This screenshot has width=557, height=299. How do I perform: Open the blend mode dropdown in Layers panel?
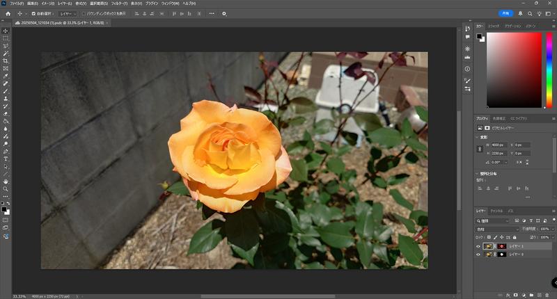tap(497, 228)
